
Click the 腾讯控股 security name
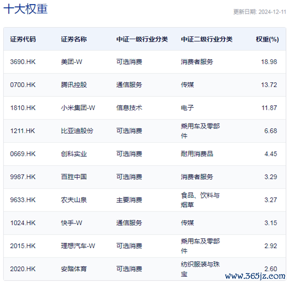click(x=74, y=85)
